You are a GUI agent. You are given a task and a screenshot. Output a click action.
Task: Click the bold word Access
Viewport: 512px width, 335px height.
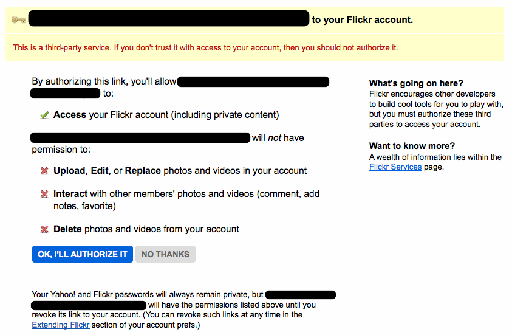tap(70, 115)
